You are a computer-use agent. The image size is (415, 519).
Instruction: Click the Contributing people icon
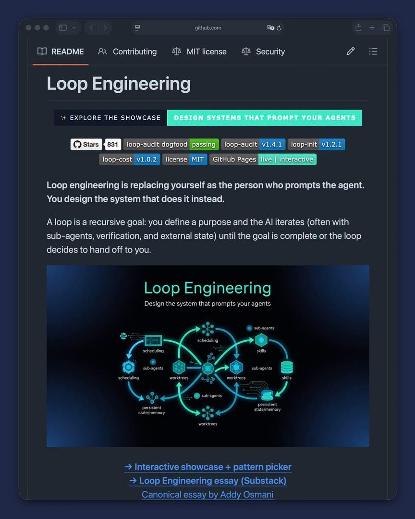click(x=102, y=51)
